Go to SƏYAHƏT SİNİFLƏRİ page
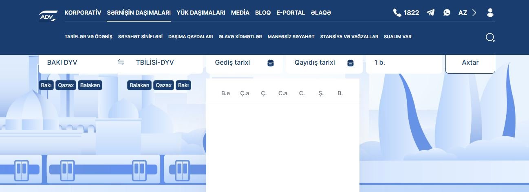This screenshot has height=192, width=529. pyautogui.click(x=140, y=37)
